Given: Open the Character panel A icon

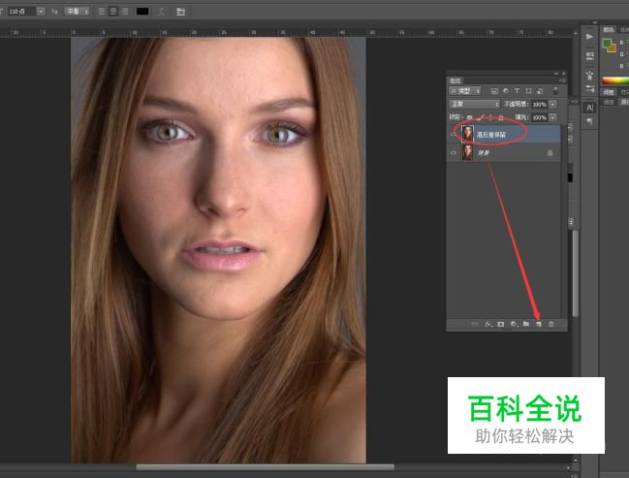Looking at the screenshot, I should pyautogui.click(x=590, y=107).
